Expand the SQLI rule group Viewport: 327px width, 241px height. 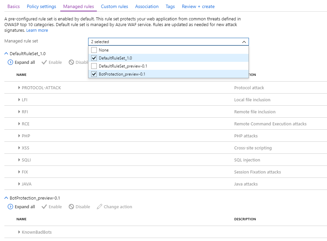(x=19, y=160)
